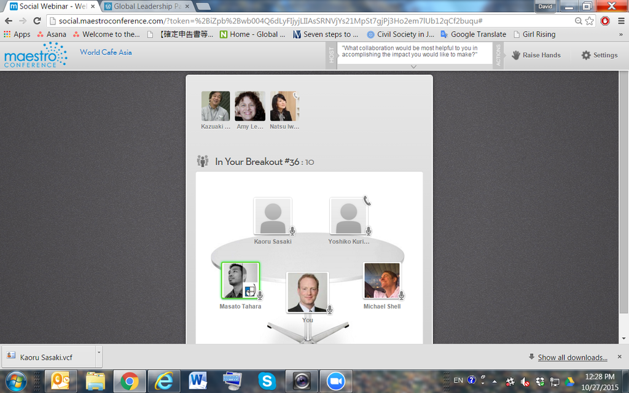This screenshot has width=629, height=393.
Task: Click Show all downloads link
Action: [572, 357]
